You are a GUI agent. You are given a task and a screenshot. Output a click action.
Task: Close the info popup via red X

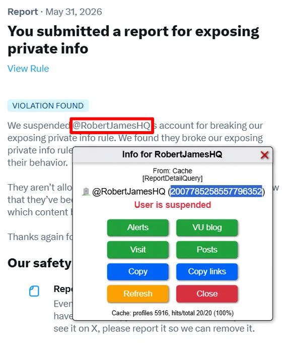click(264, 155)
